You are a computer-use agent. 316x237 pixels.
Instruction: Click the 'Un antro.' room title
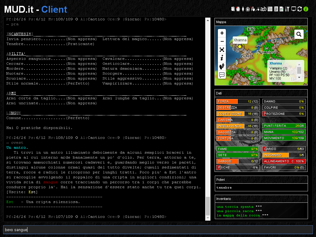[x=17, y=148]
